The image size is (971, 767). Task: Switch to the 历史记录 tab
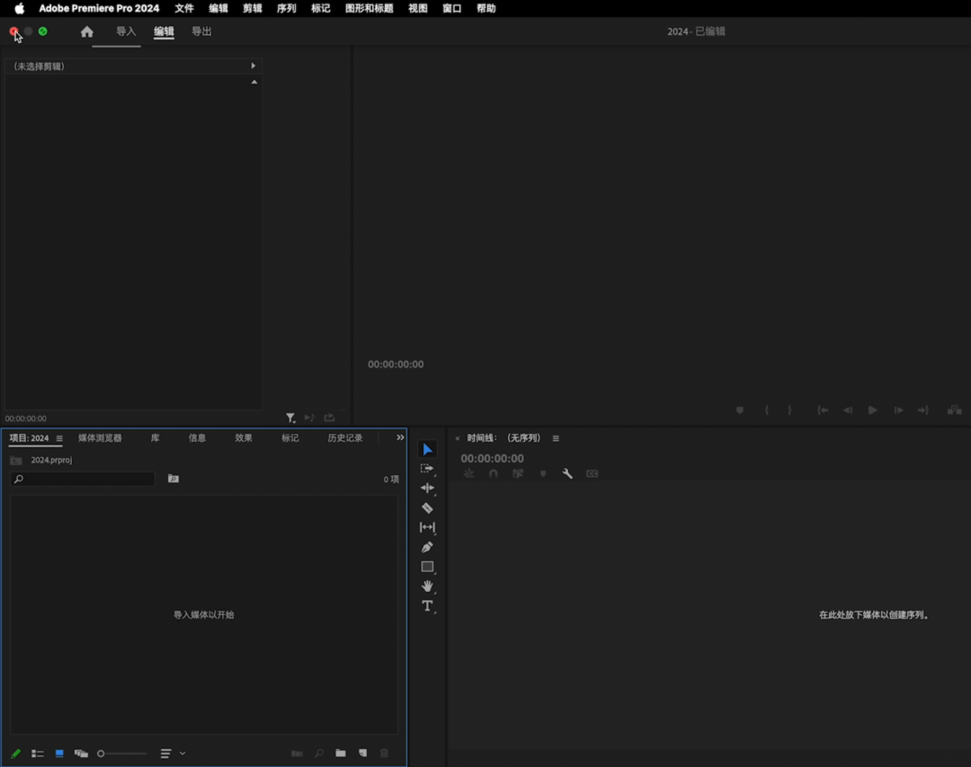point(345,438)
